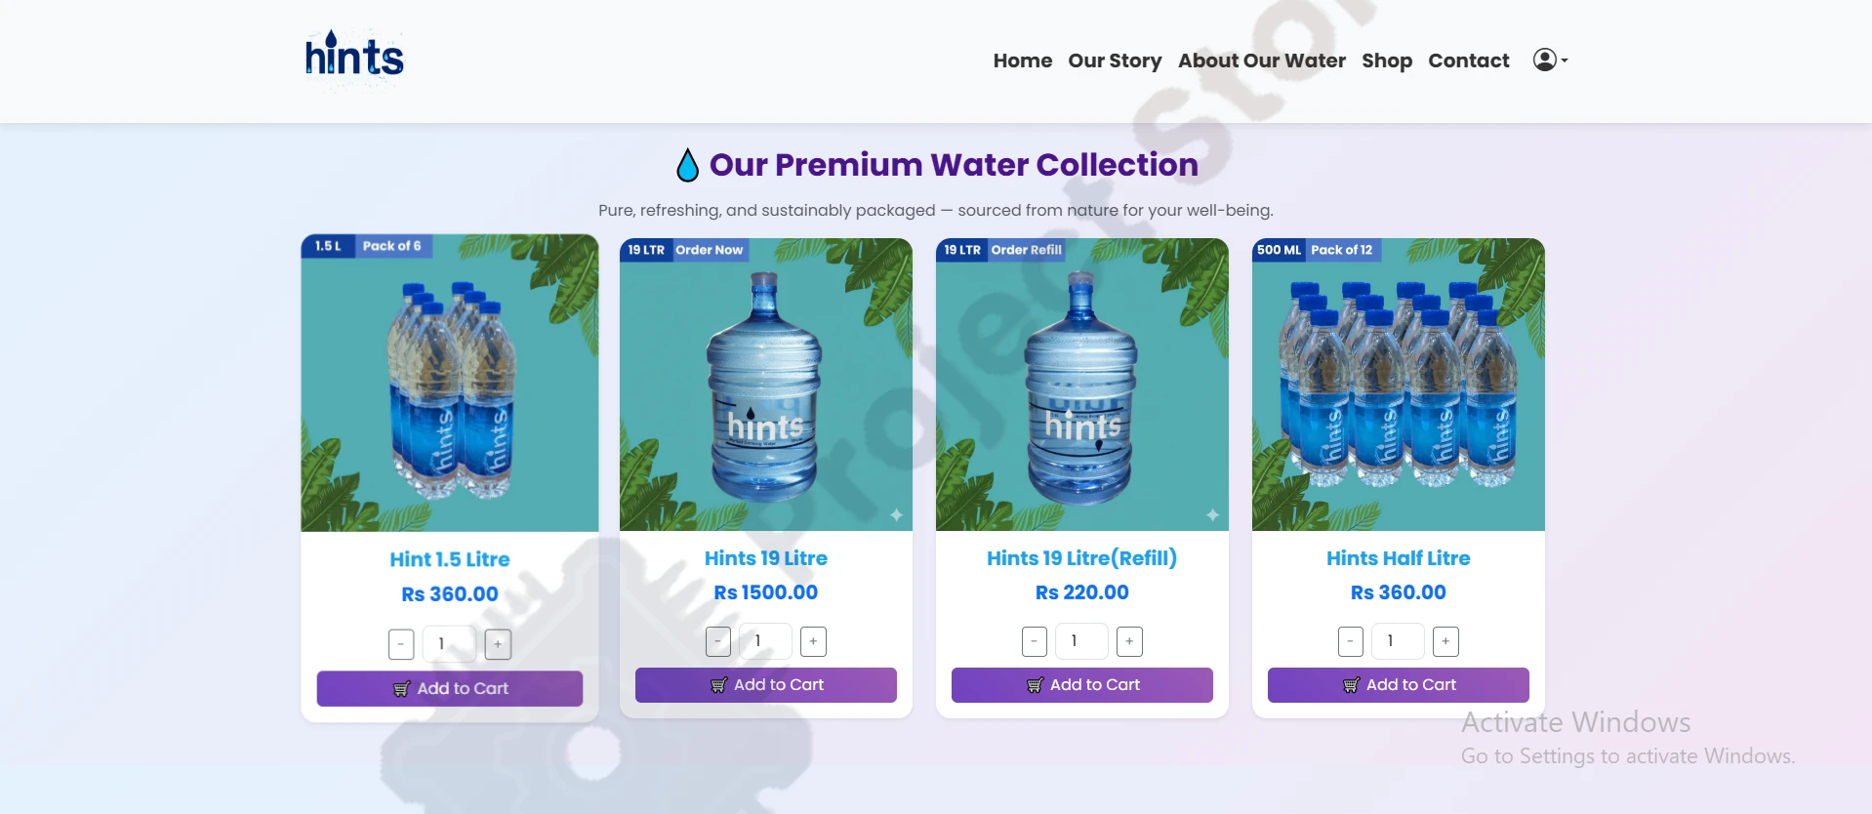Click the water droplet icon in the heading
The width and height of the screenshot is (1872, 814).
[686, 164]
